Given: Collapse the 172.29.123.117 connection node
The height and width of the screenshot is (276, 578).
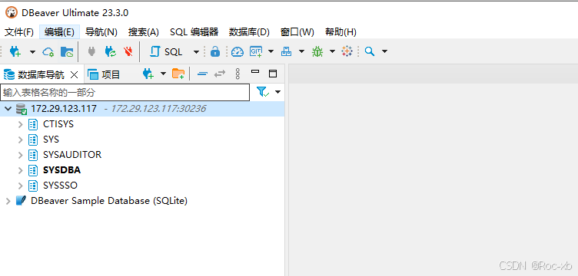Looking at the screenshot, I should tap(8, 109).
